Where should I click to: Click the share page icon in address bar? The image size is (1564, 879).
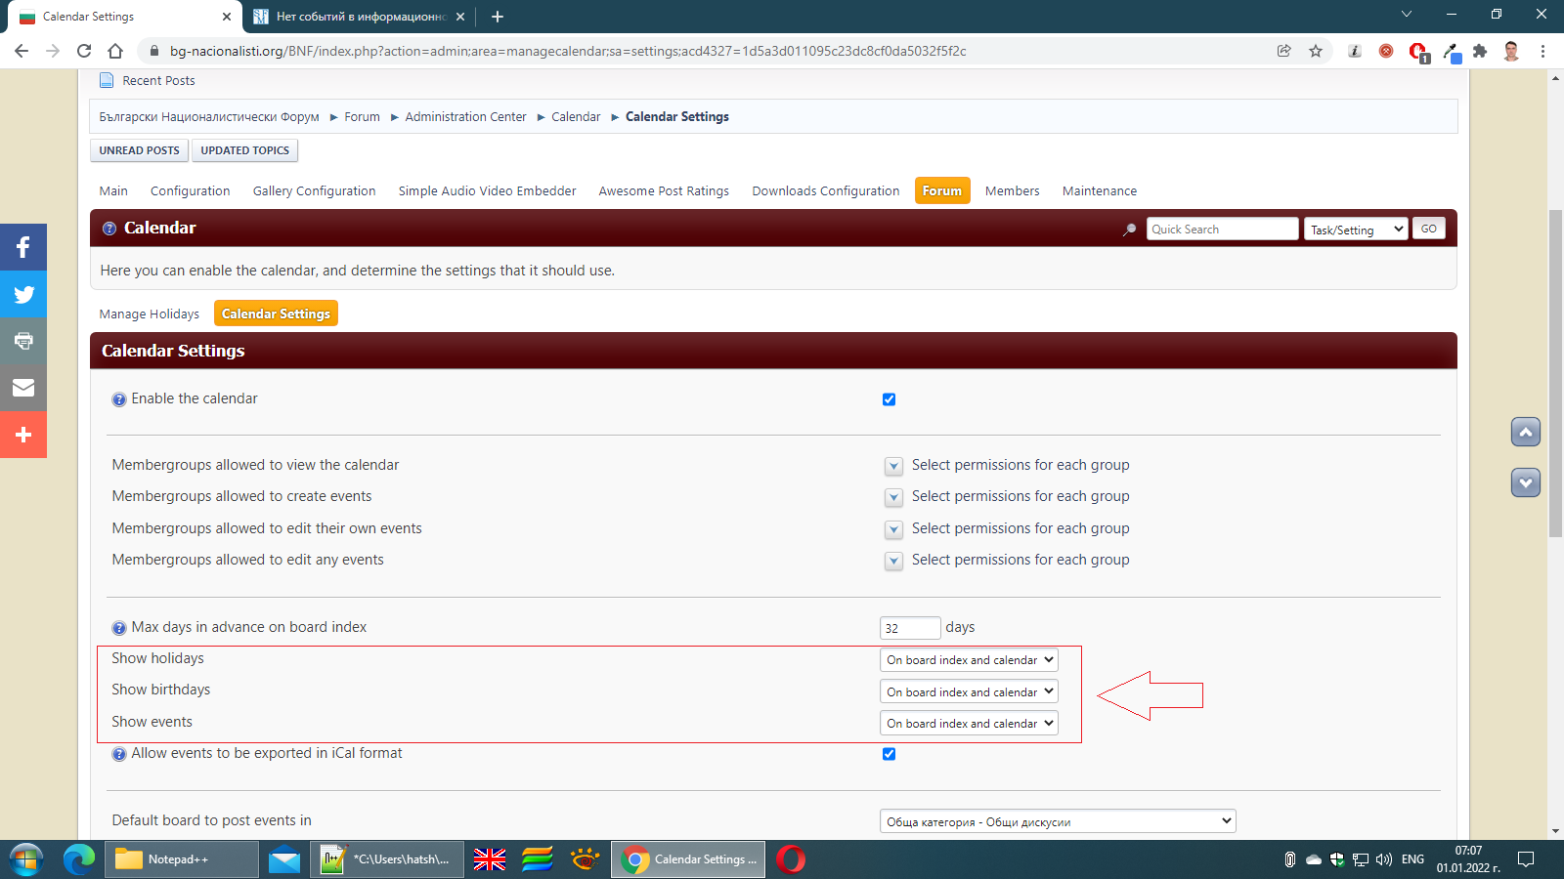point(1284,51)
